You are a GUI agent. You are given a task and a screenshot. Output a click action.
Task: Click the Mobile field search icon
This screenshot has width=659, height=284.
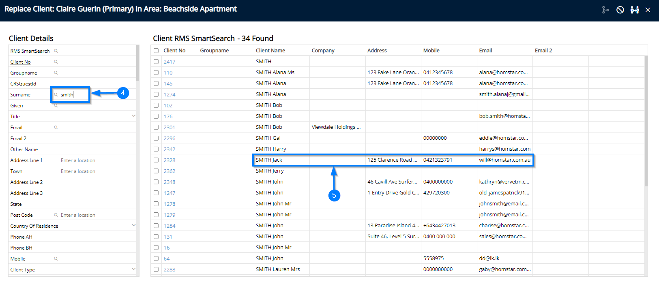[56, 259]
